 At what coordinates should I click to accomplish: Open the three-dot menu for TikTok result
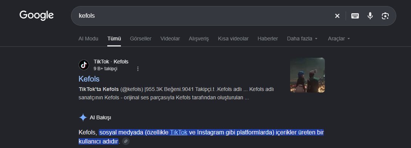[138, 69]
